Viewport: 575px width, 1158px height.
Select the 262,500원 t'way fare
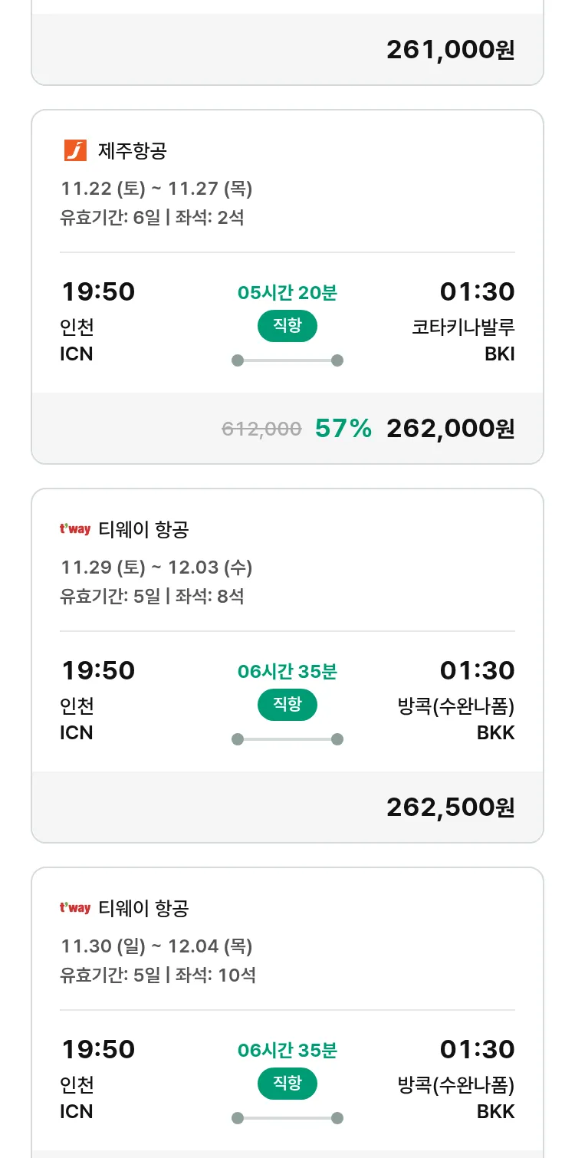450,808
